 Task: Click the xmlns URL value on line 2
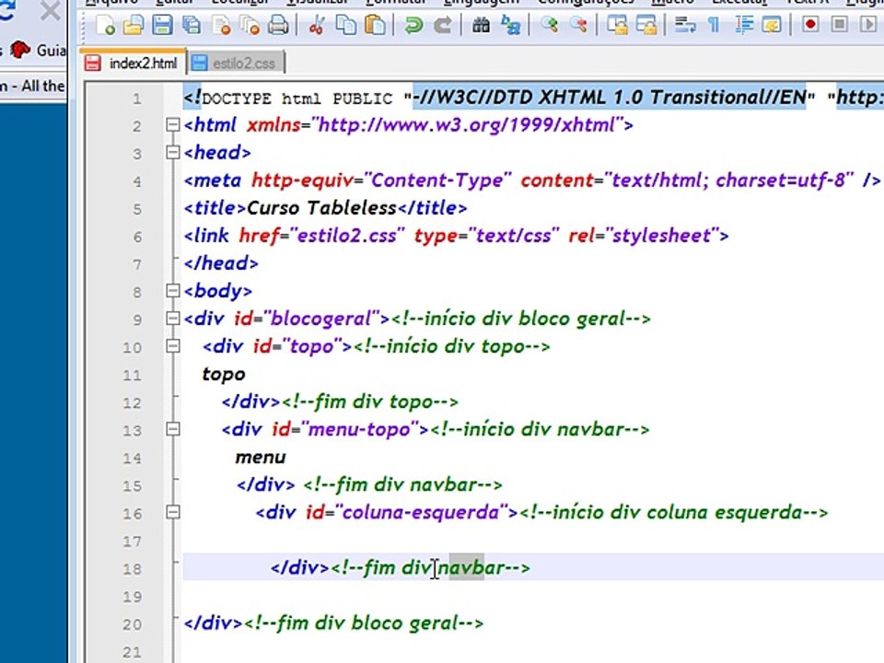[466, 125]
